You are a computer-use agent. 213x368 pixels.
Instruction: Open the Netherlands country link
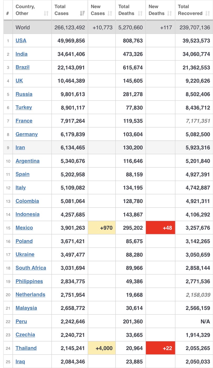[x=30, y=294]
